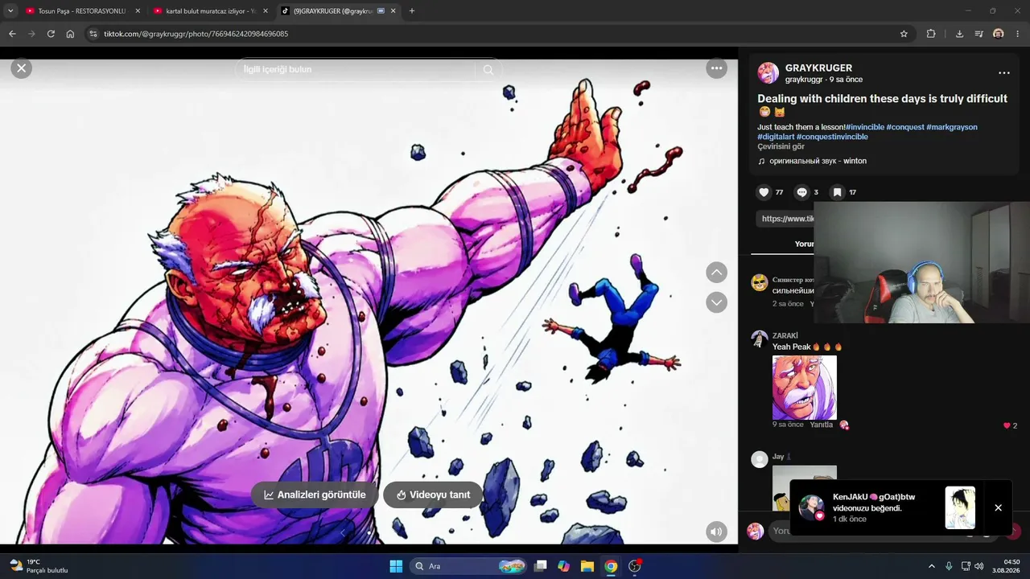
Task: Switch to the 'kartal bulut muratcaz izliyor' tab
Action: (x=211, y=11)
